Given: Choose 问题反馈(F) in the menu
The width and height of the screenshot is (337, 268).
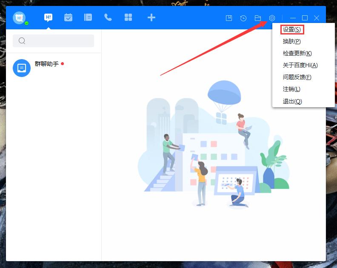Looking at the screenshot, I should tap(297, 77).
